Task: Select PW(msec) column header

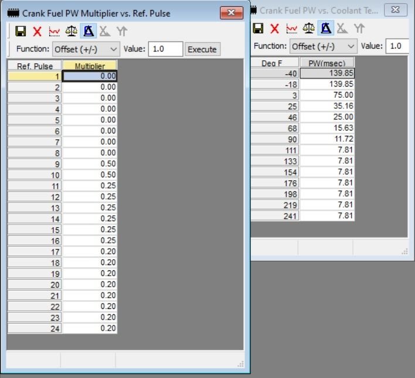Action: (x=327, y=63)
